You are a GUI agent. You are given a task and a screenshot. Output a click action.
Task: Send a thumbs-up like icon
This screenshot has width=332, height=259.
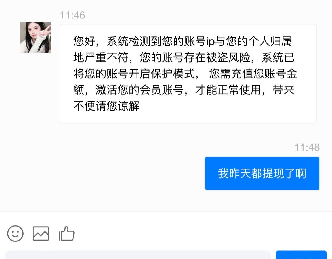point(66,233)
